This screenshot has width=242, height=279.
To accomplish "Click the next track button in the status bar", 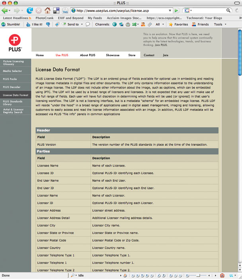I will coord(152,275).
